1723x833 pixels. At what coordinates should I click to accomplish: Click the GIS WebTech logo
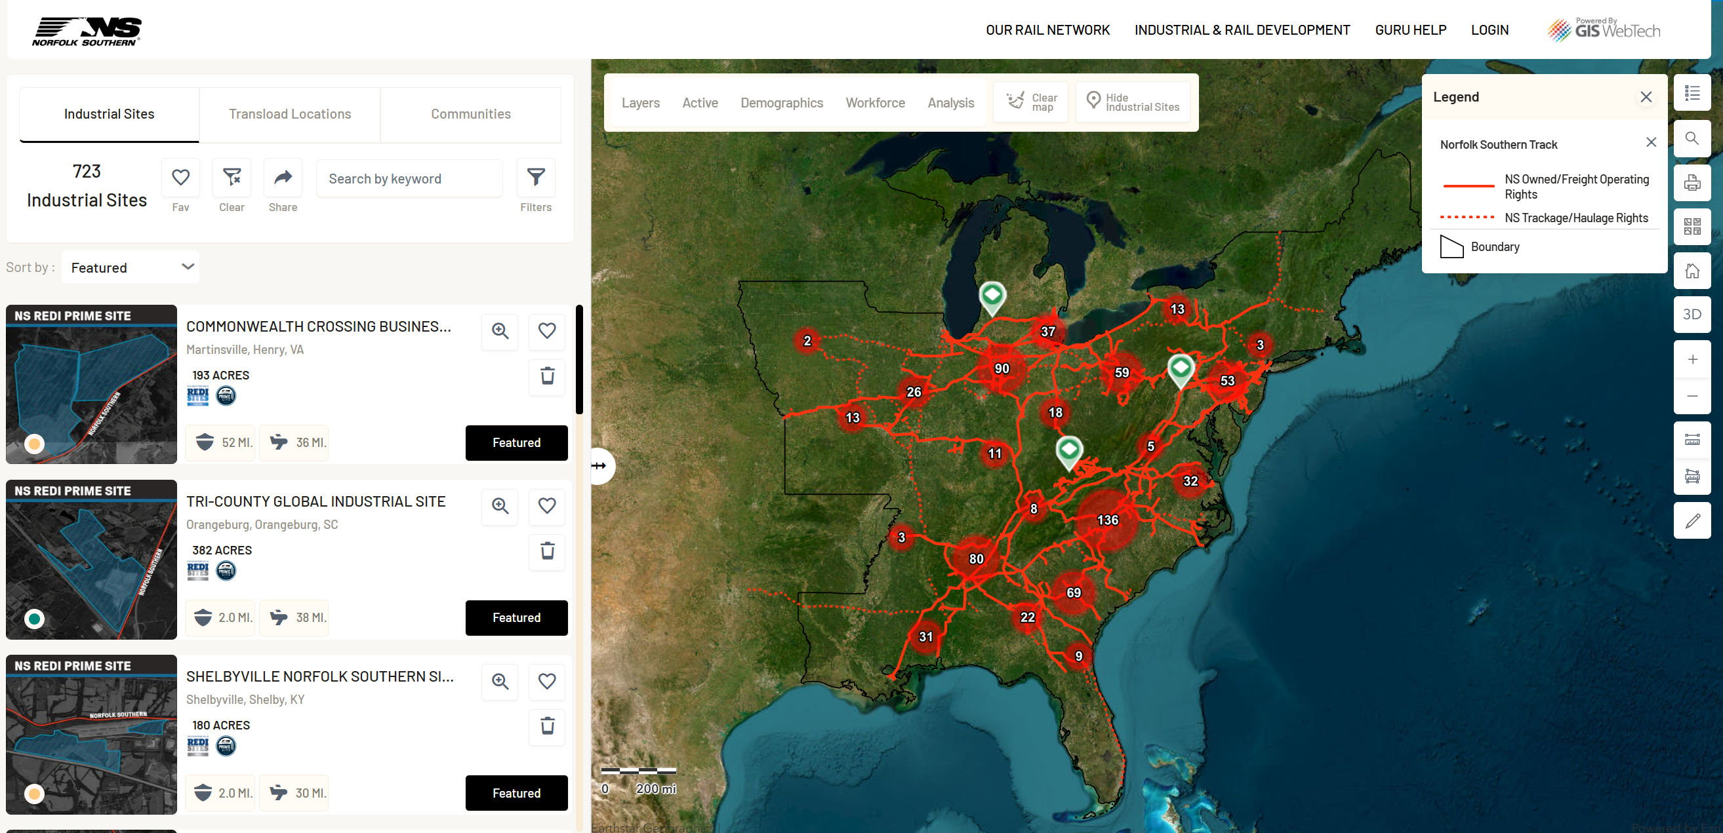tap(1603, 30)
